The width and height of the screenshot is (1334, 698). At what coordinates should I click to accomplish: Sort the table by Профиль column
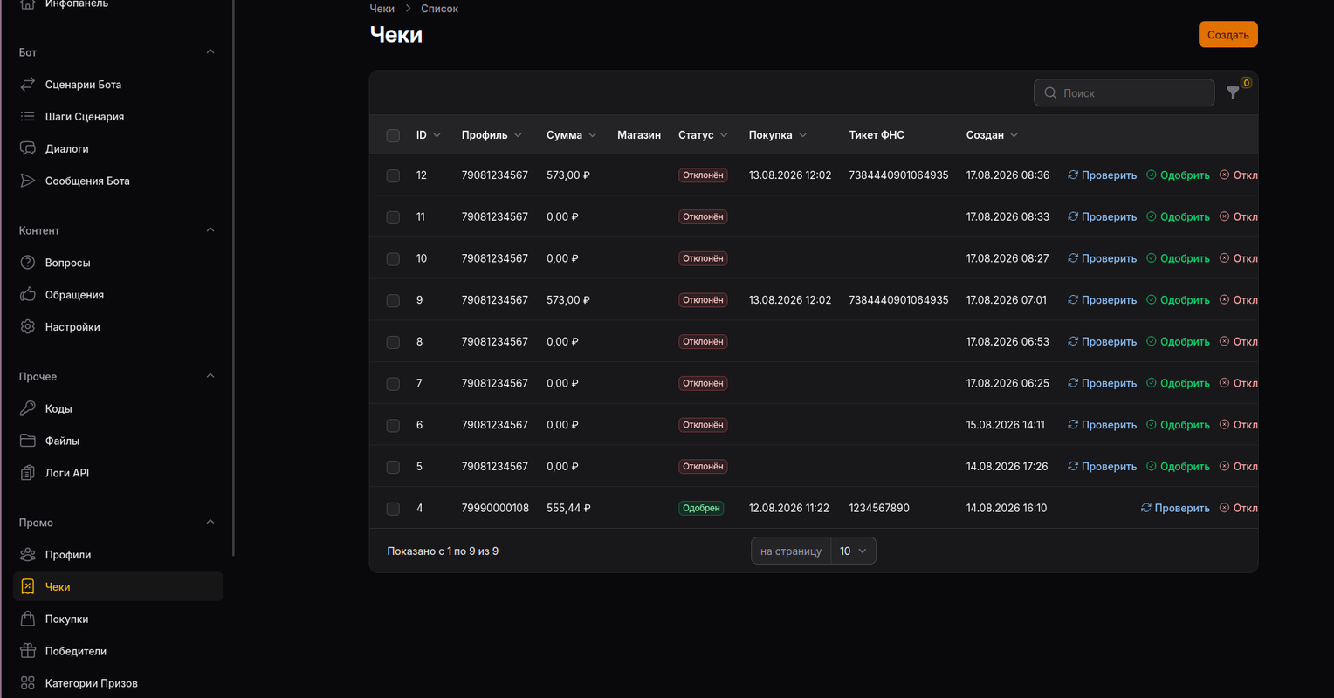(x=492, y=135)
